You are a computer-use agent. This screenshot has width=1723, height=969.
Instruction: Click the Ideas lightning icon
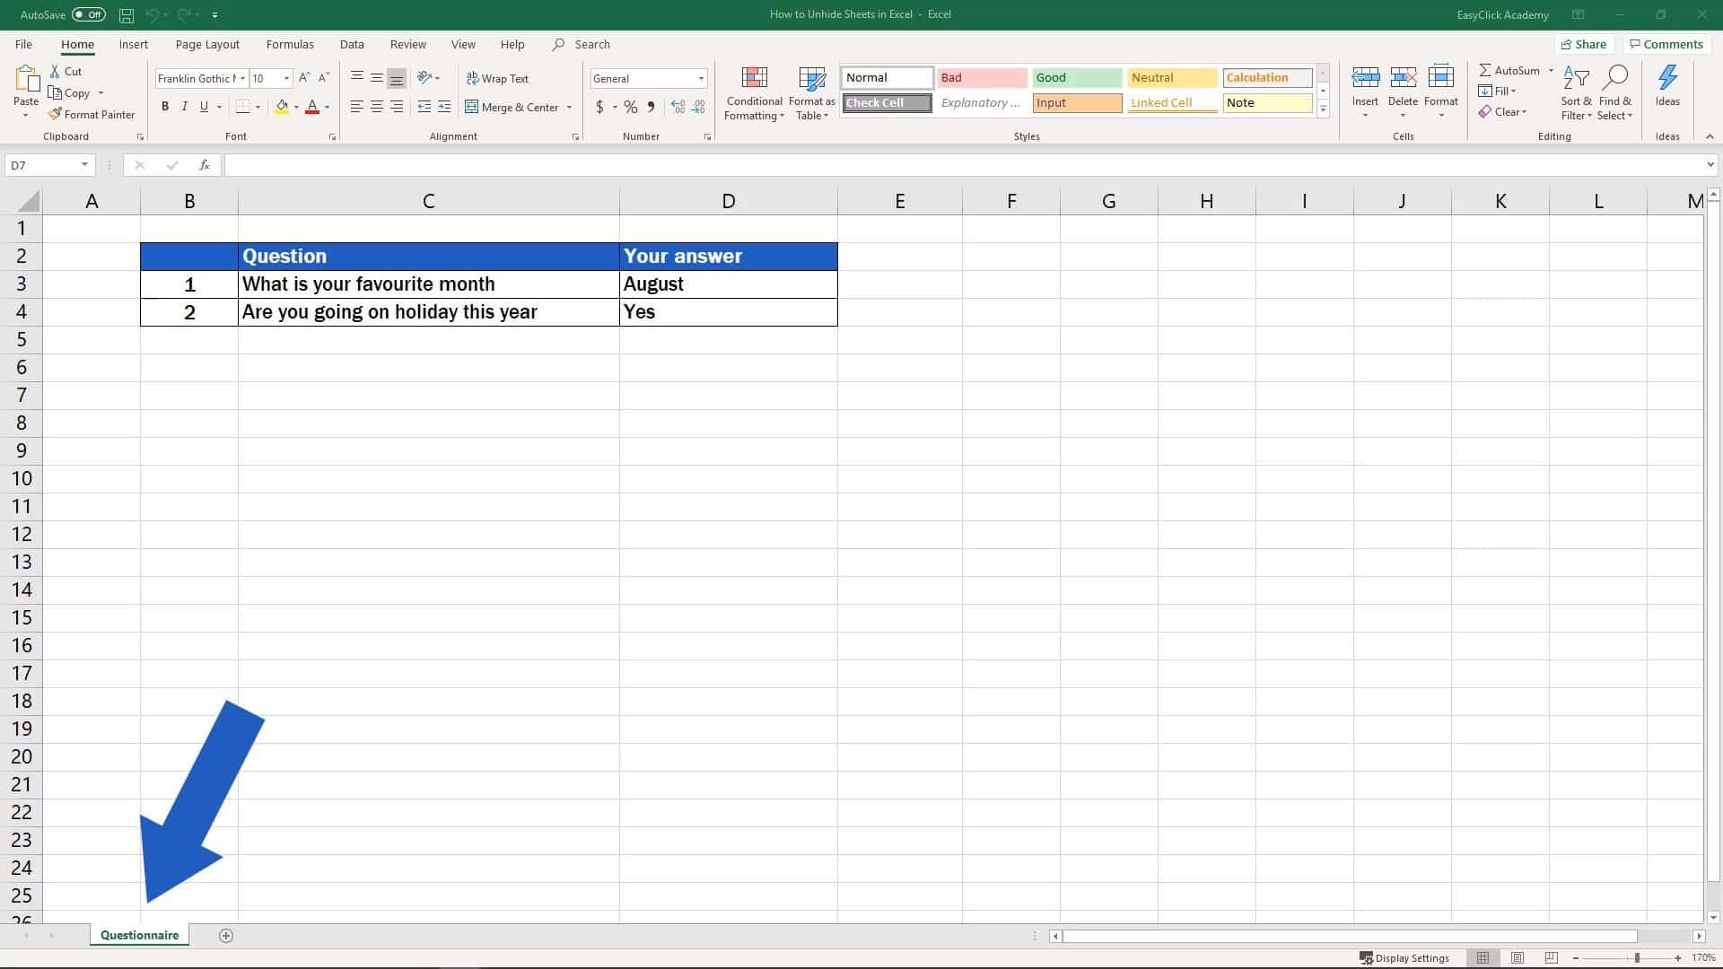(x=1667, y=79)
